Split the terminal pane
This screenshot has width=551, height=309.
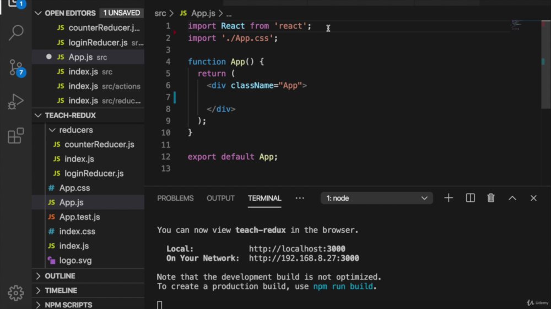click(x=470, y=198)
